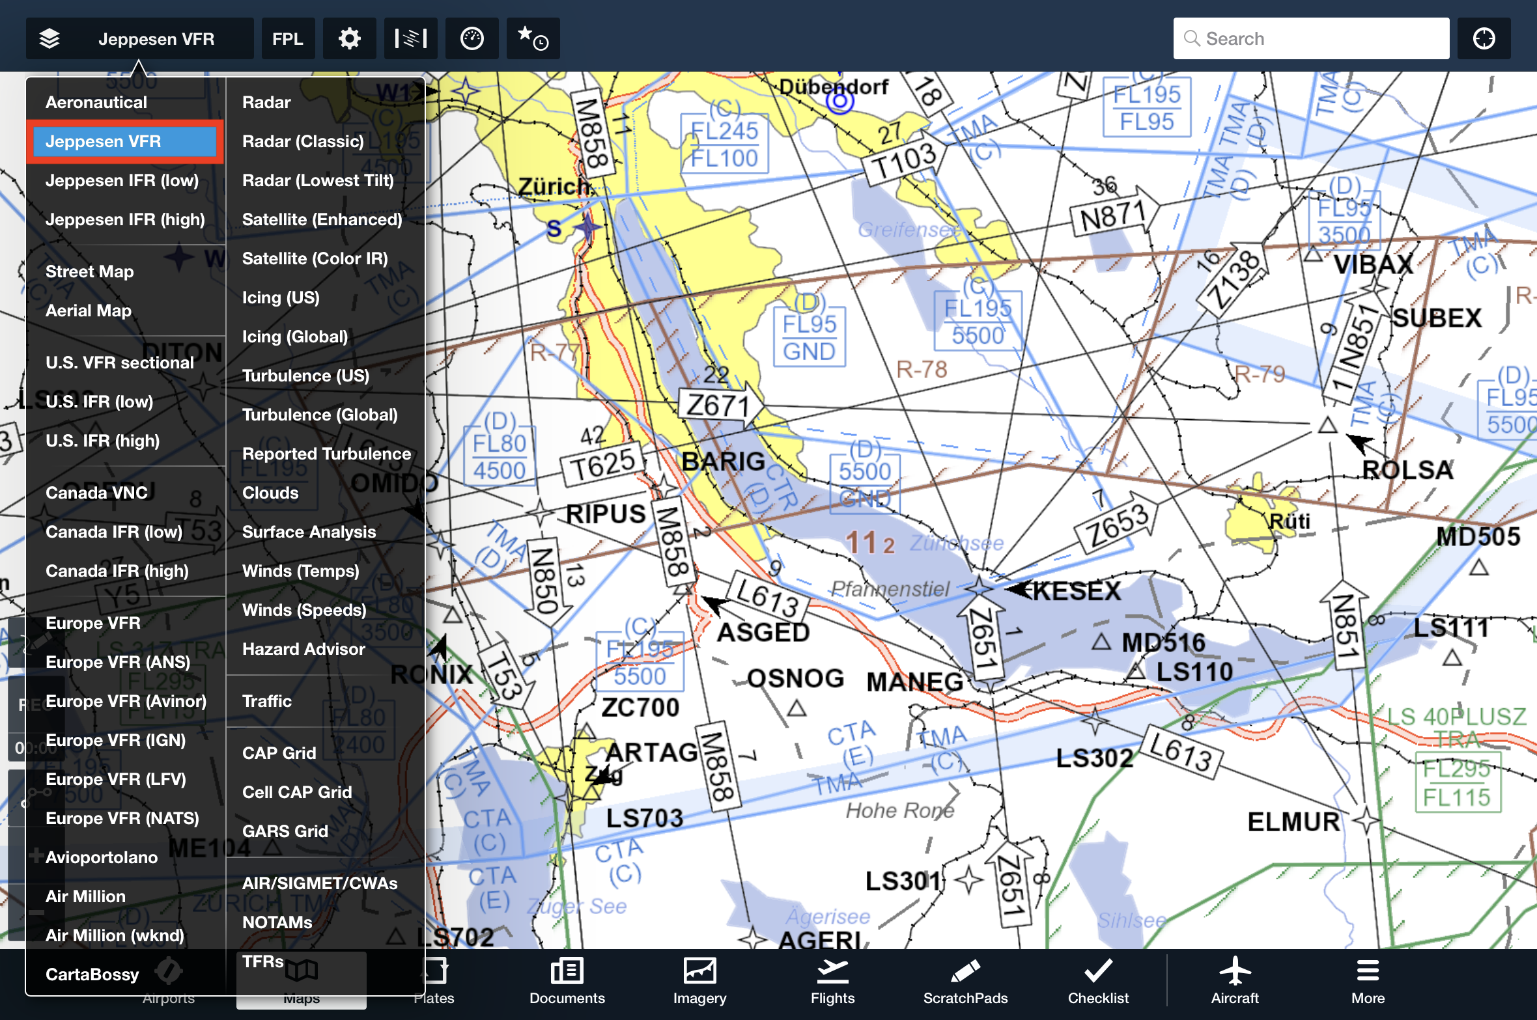Collapse the Jeppesen VFR layer dropdown
1537x1020 pixels.
click(x=139, y=39)
